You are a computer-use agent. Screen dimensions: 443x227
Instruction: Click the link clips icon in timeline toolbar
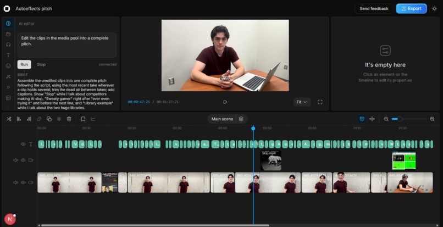click(x=39, y=119)
